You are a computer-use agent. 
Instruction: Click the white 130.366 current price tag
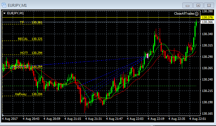tap(208, 22)
